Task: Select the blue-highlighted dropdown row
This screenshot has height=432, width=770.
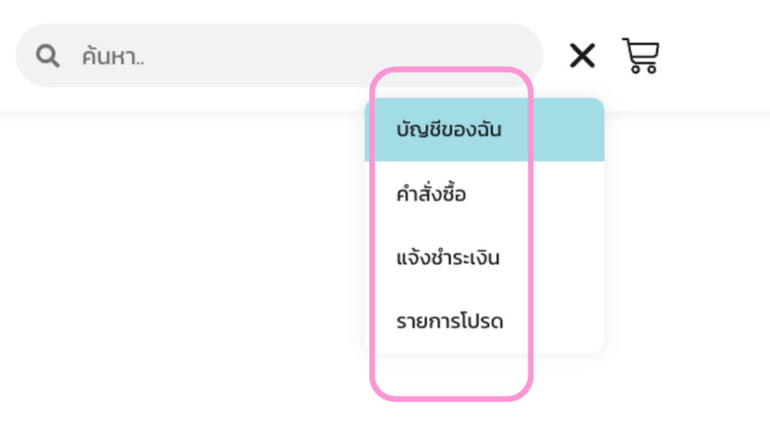Action: coord(484,130)
